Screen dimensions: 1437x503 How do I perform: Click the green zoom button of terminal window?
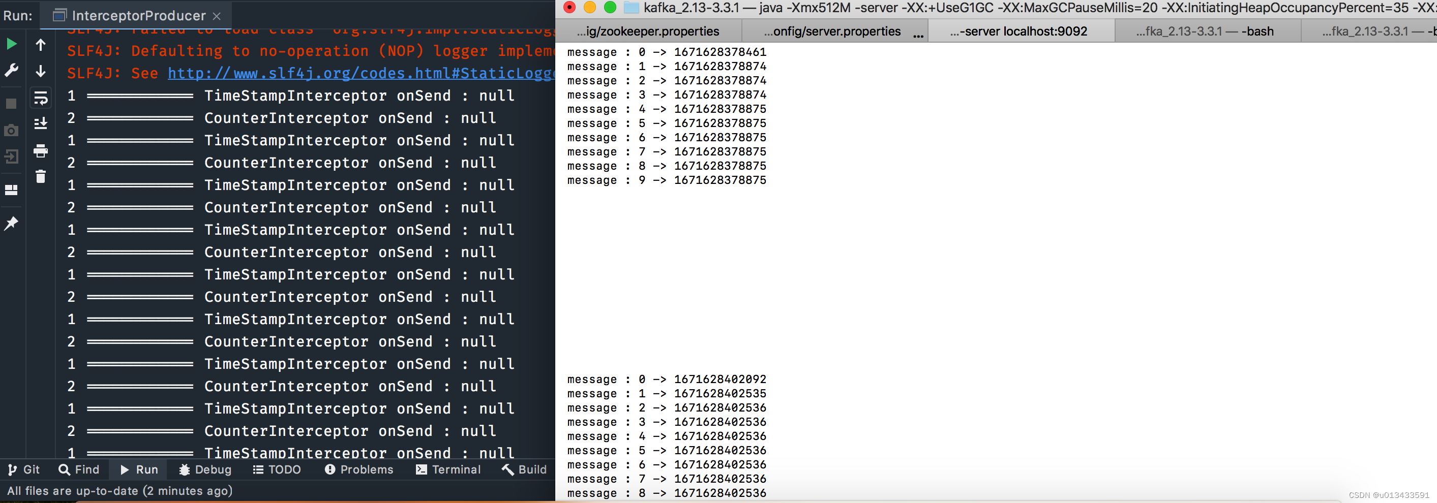click(610, 7)
